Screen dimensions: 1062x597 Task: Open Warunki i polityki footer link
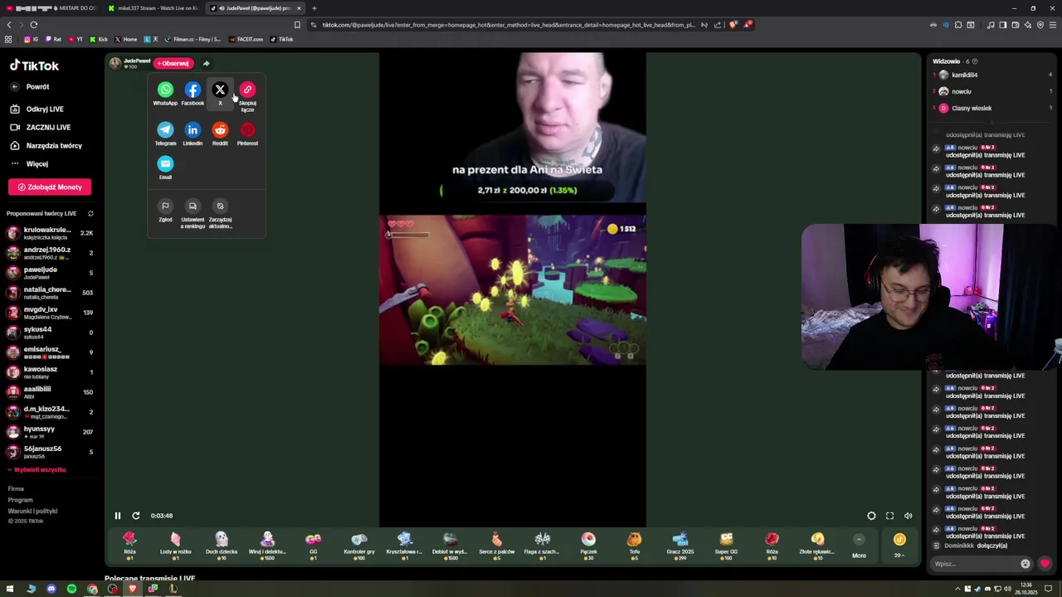pyautogui.click(x=32, y=511)
